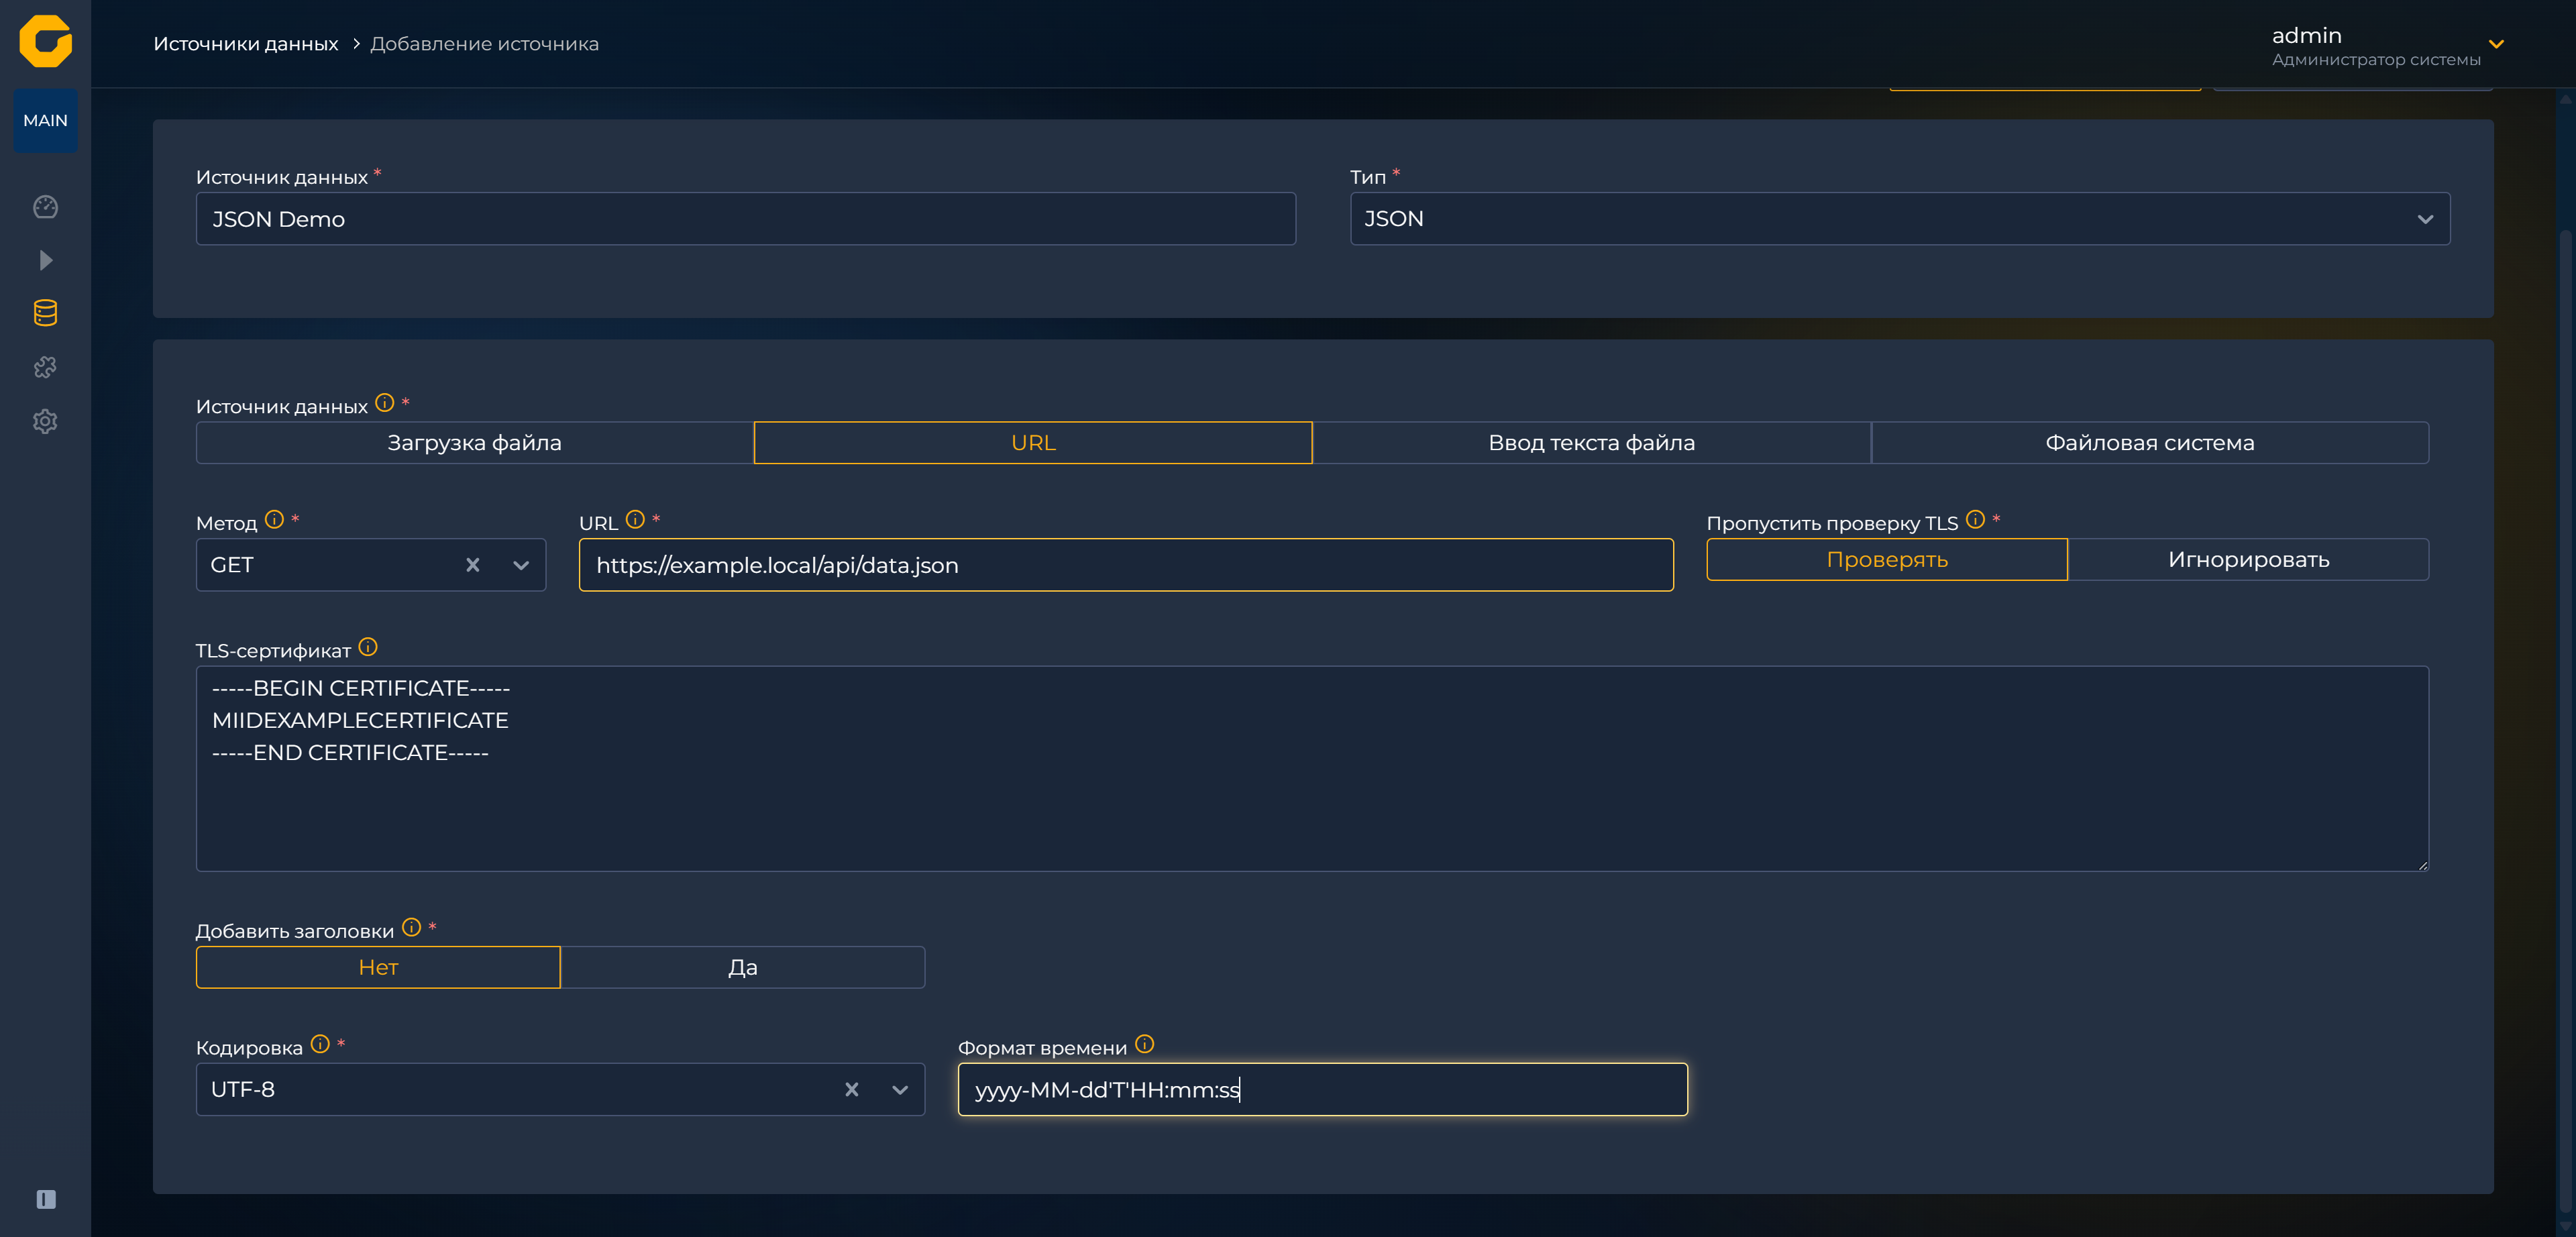This screenshot has height=1237, width=2576.
Task: Select the Ввод текста файла option
Action: 1592,442
